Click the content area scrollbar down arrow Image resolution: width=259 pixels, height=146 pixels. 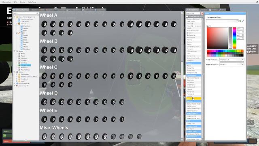point(182,140)
